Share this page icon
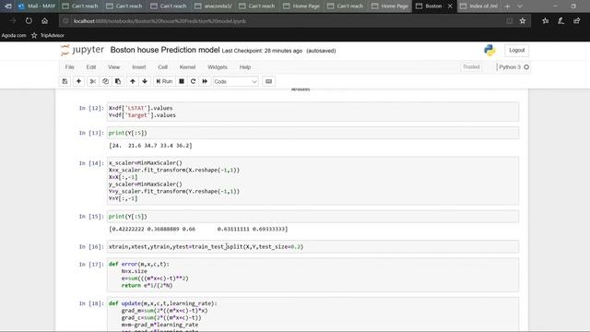The width and height of the screenshot is (590, 332). pos(577,21)
